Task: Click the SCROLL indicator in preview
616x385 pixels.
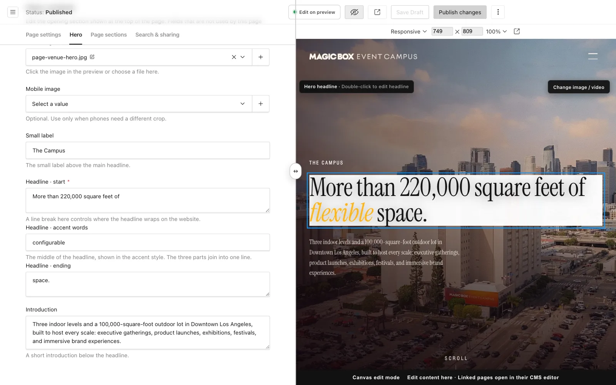Action: pos(456,358)
